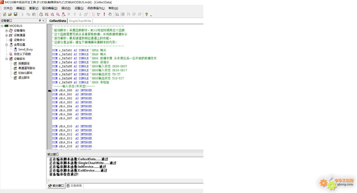Click the current-line marker in editor gutter

click(x=50, y=91)
